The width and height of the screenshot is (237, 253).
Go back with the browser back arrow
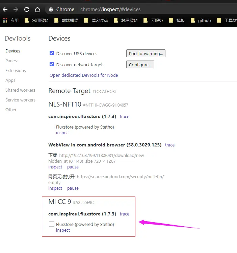pos(5,9)
